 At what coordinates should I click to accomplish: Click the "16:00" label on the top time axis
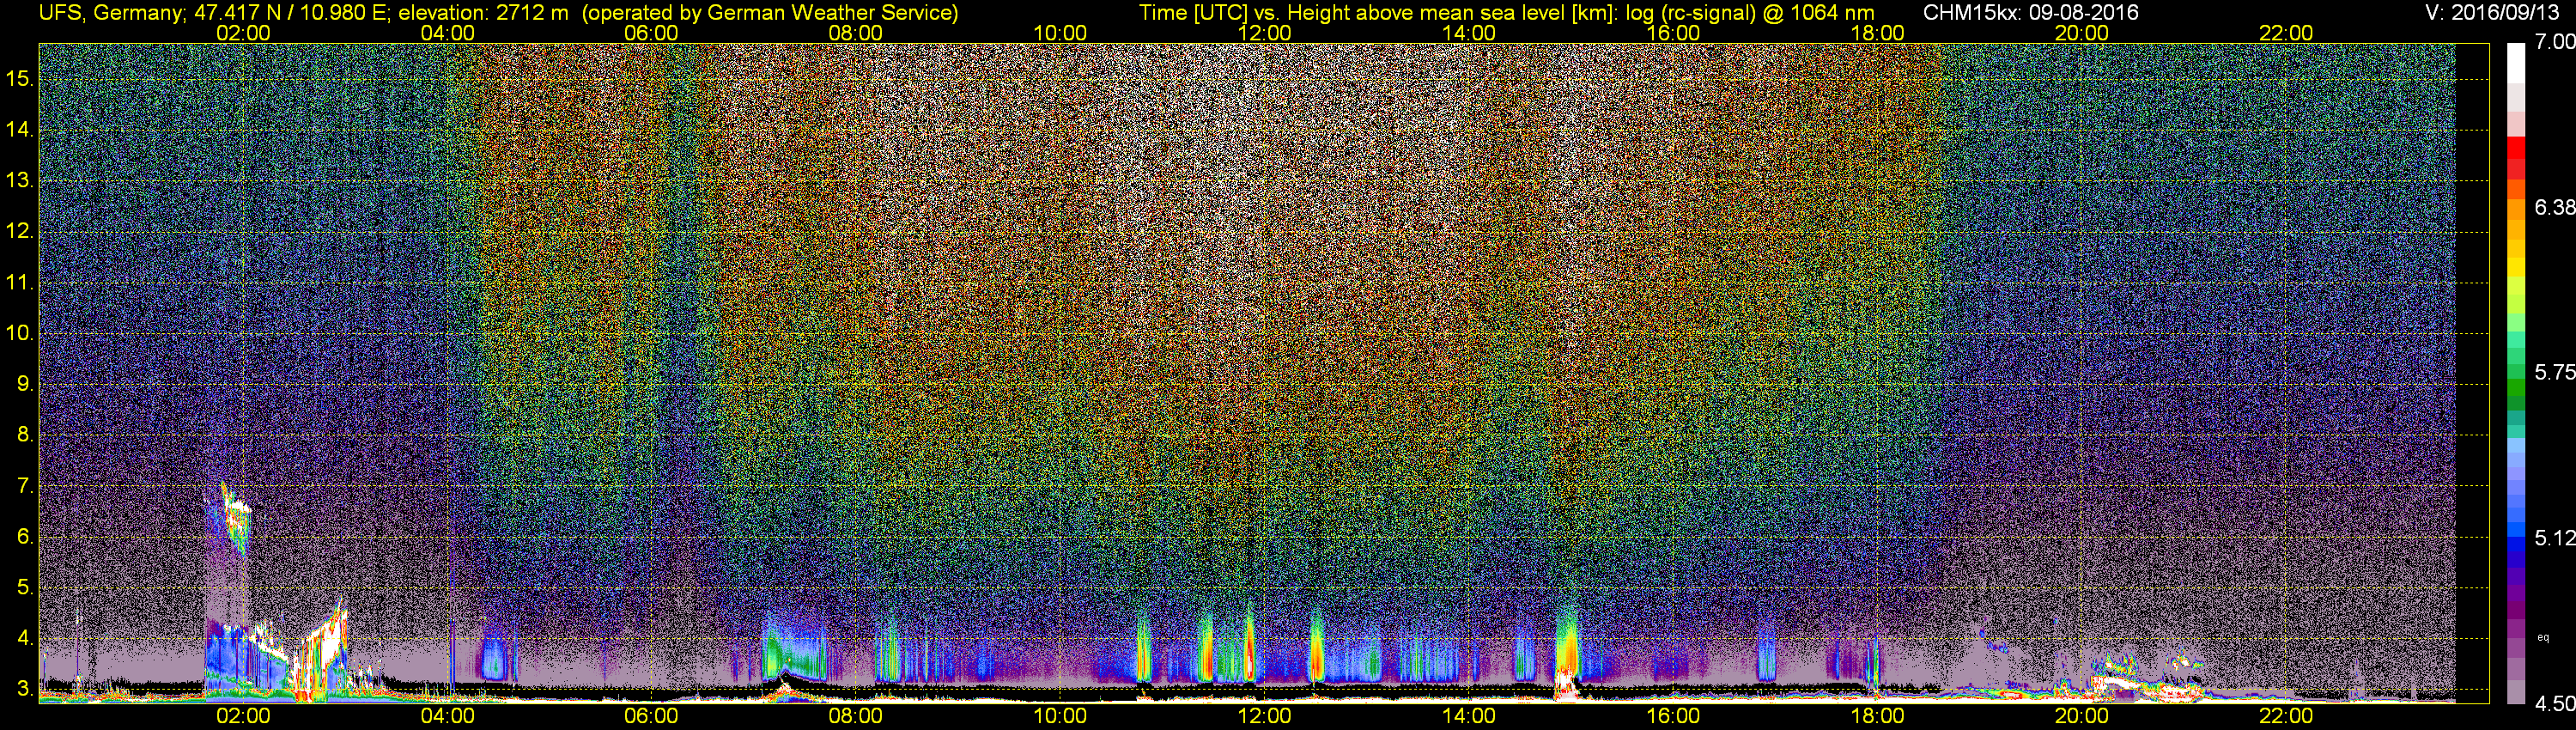(1673, 33)
